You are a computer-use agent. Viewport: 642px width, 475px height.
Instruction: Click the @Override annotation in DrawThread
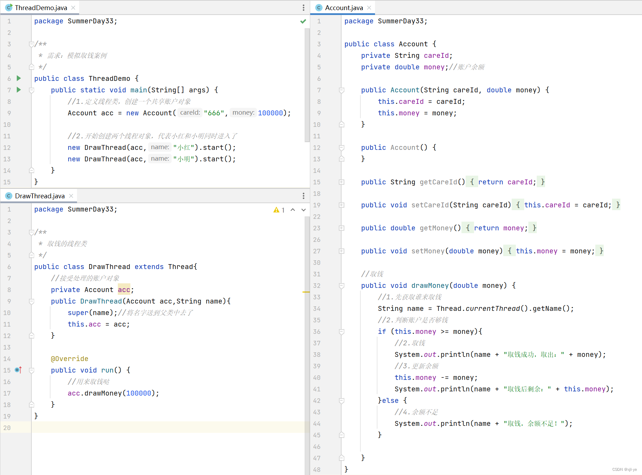tap(70, 359)
